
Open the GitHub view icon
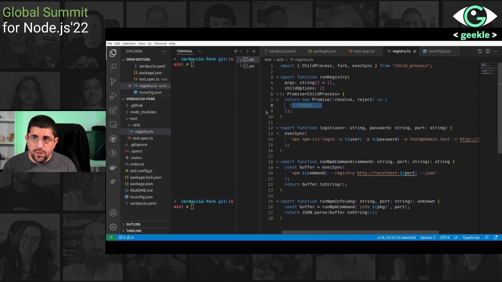point(113,139)
